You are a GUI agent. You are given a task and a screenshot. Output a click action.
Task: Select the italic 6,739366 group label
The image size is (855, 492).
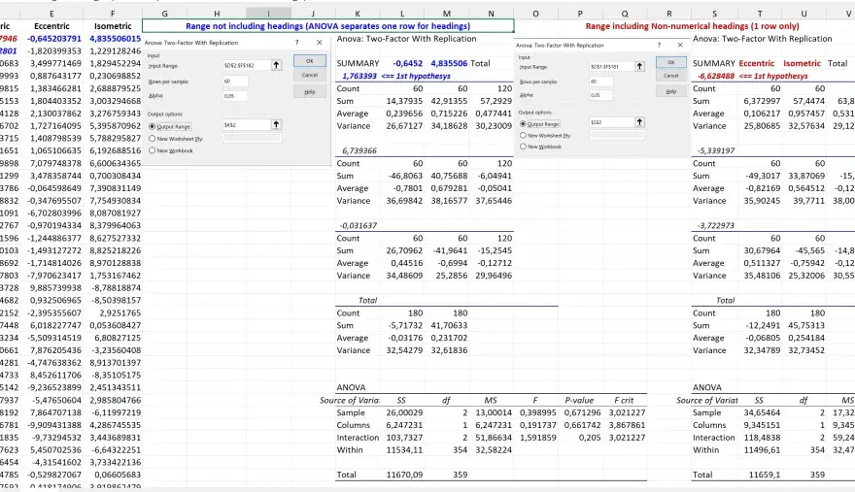click(x=359, y=150)
